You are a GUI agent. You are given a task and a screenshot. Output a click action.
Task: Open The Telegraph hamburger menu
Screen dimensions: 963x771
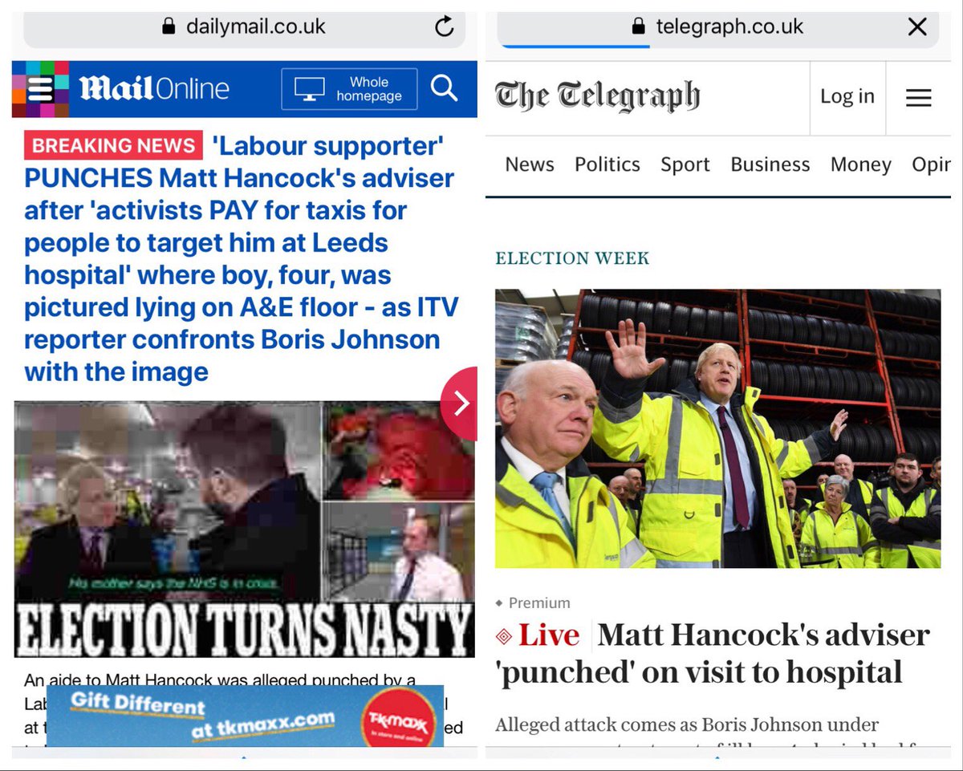click(x=918, y=98)
